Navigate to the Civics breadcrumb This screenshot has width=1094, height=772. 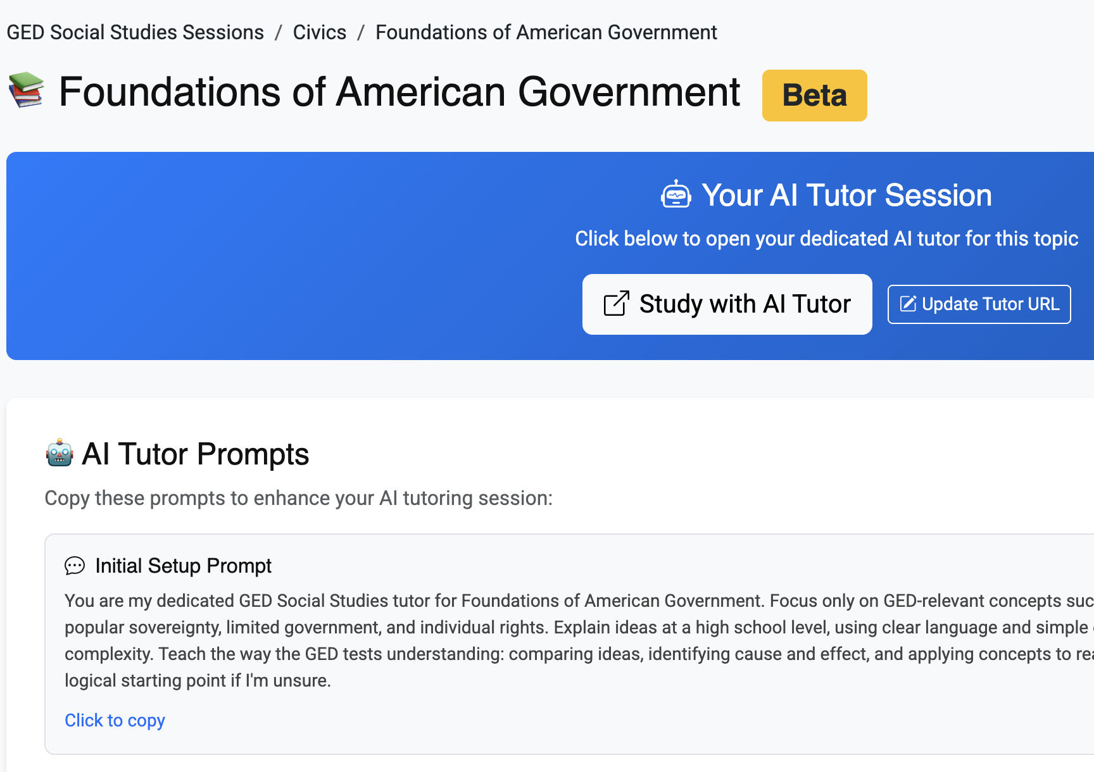319,32
